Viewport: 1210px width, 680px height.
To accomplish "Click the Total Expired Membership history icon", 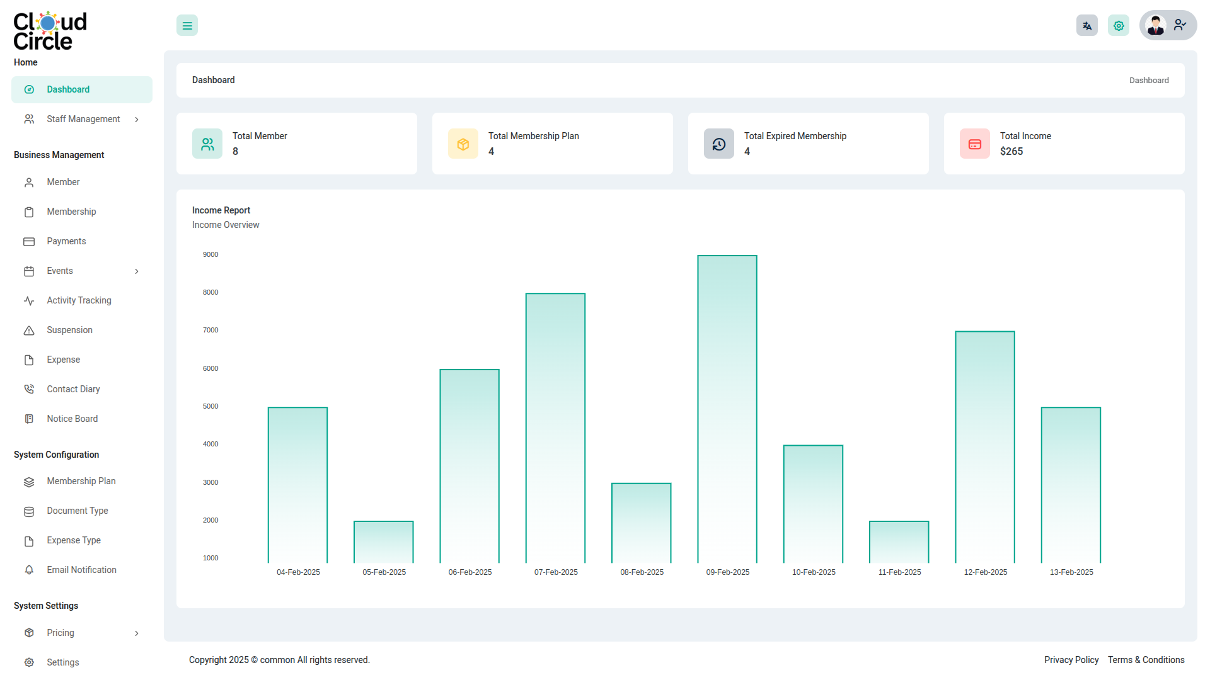I will pos(719,144).
